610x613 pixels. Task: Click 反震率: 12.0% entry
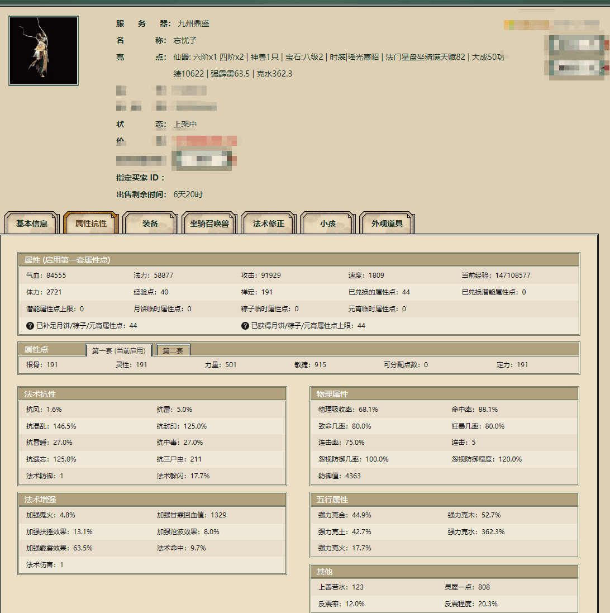341,604
